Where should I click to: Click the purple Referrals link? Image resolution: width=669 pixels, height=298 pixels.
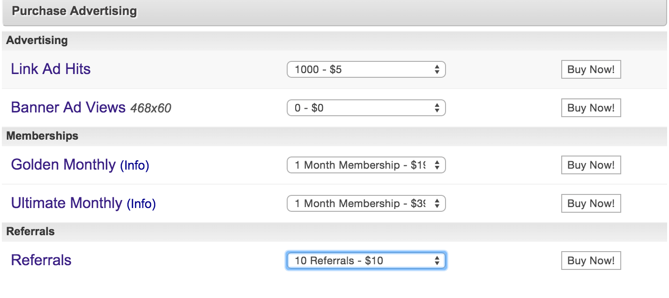(41, 261)
